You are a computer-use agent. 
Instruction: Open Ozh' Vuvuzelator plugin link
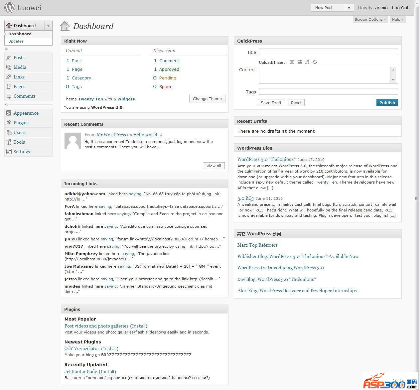(x=82, y=348)
